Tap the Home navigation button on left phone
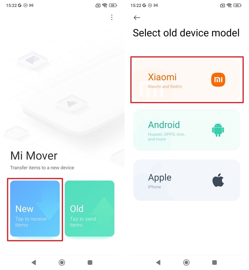Viewport: 249px width, 270px height. tap(62, 262)
